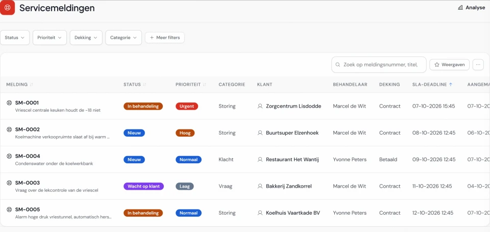Open the Dekking filter dropdown

tap(86, 37)
